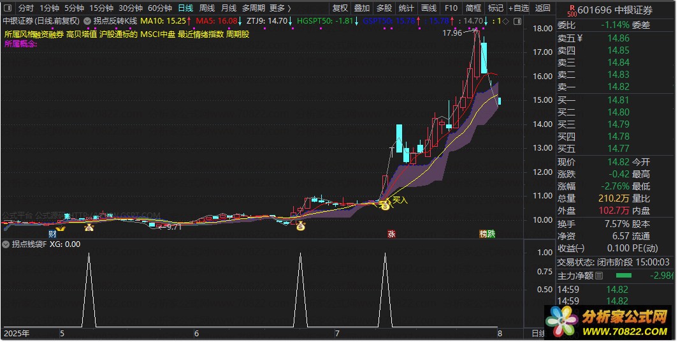
Task: Toggle the side panel icon beside the diamond
Action: pyautogui.click(x=517, y=21)
